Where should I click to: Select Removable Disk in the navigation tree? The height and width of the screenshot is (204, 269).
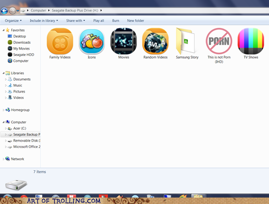pyautogui.click(x=27, y=140)
